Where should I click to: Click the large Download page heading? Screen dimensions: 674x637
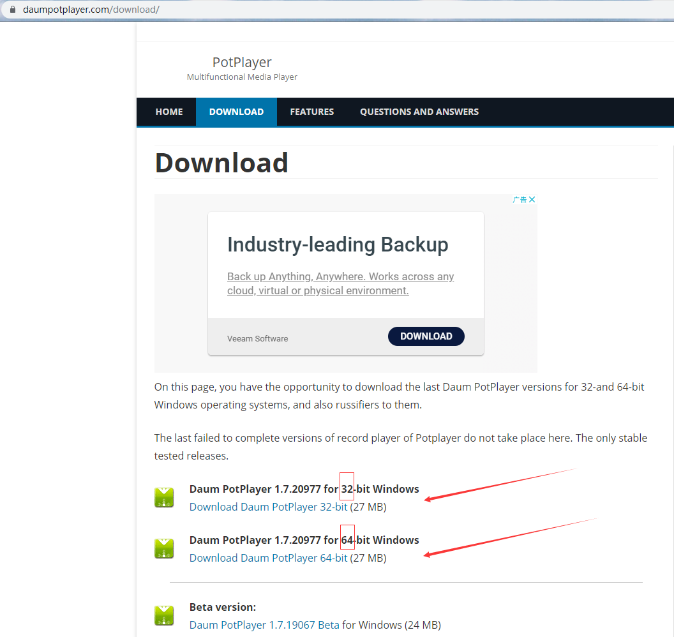coord(221,163)
